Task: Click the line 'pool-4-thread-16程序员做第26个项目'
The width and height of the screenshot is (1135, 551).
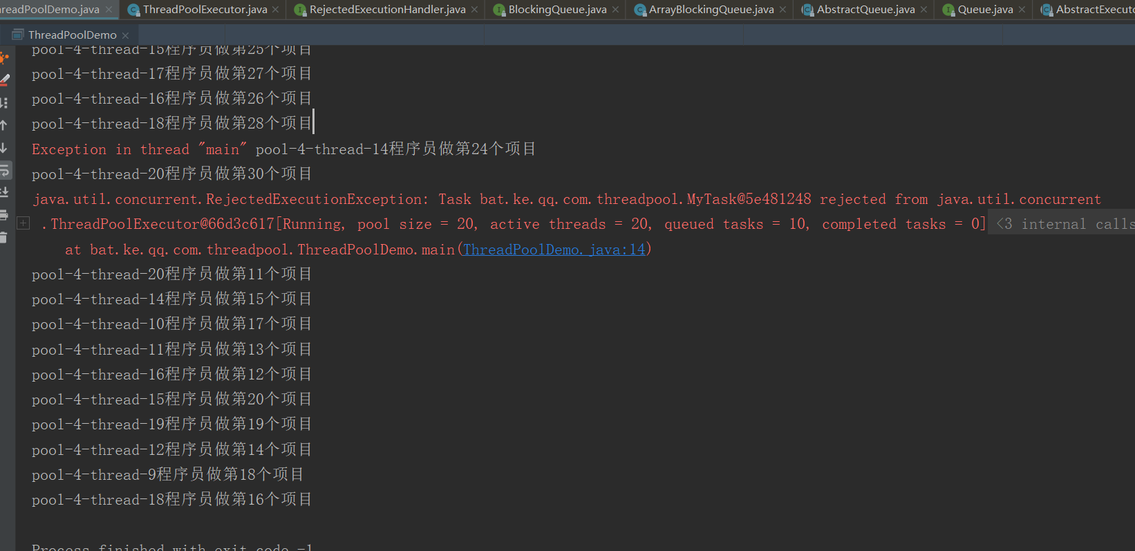Action: click(171, 99)
